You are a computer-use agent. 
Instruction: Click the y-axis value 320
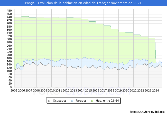[x=9, y=36]
